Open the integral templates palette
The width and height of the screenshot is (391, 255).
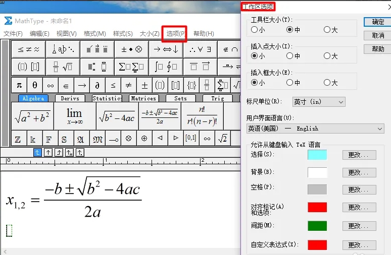(165, 67)
